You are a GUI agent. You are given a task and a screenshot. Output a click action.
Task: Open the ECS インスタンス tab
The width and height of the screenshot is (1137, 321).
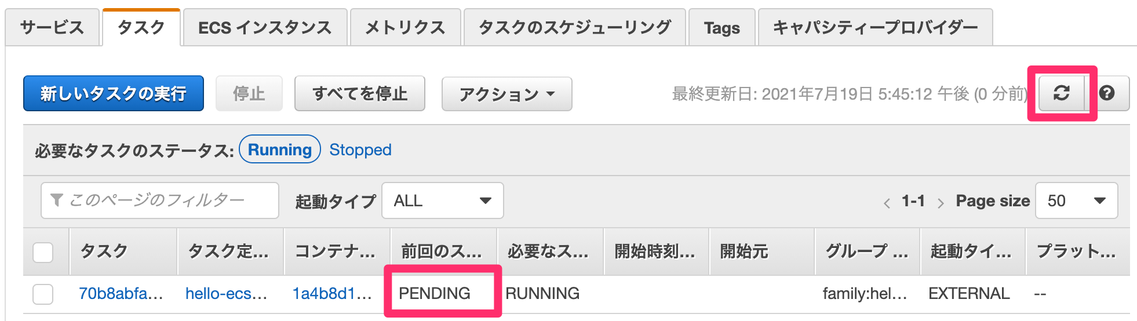pos(265,28)
